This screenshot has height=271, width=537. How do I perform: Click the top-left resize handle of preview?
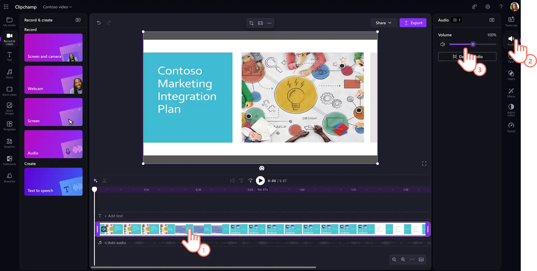pyautogui.click(x=143, y=32)
